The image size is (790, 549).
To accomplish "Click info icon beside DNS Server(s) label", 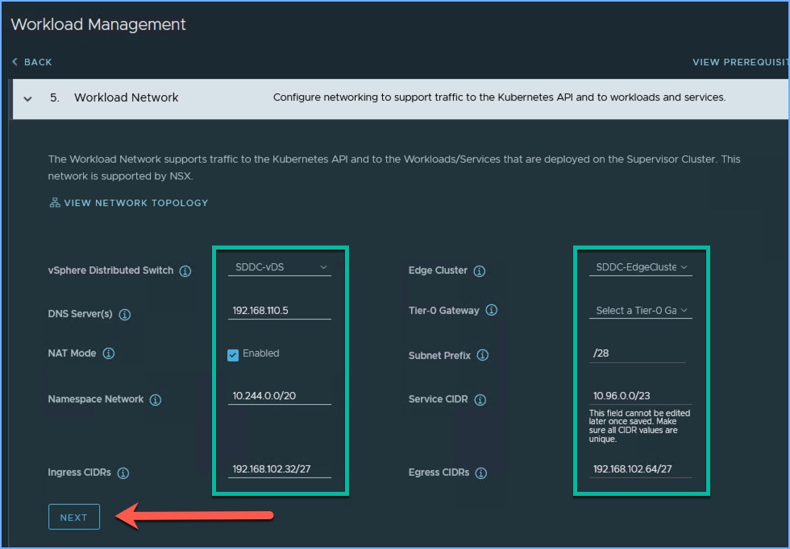I will (125, 315).
